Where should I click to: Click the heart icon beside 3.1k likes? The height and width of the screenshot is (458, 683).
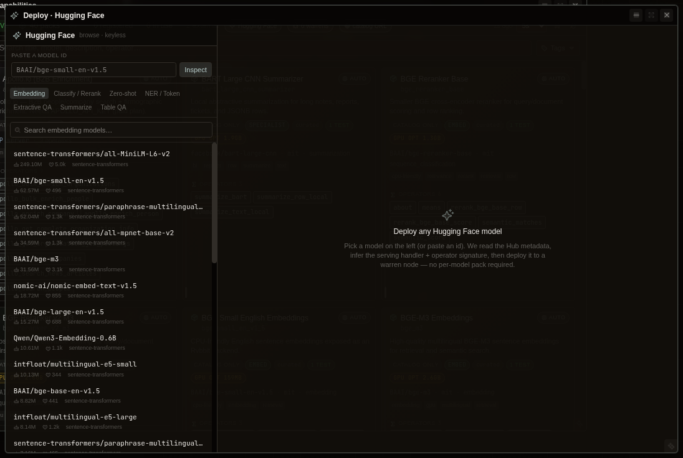click(48, 269)
